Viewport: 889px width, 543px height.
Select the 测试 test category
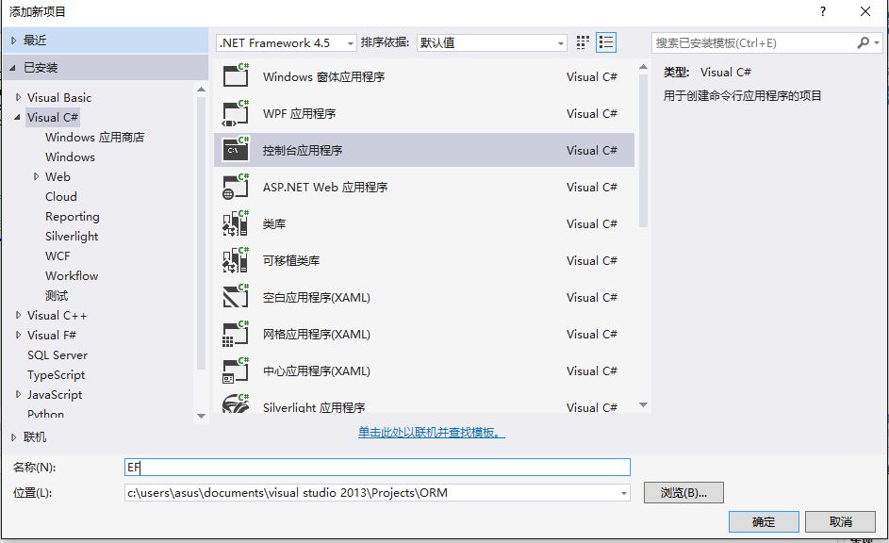click(57, 296)
